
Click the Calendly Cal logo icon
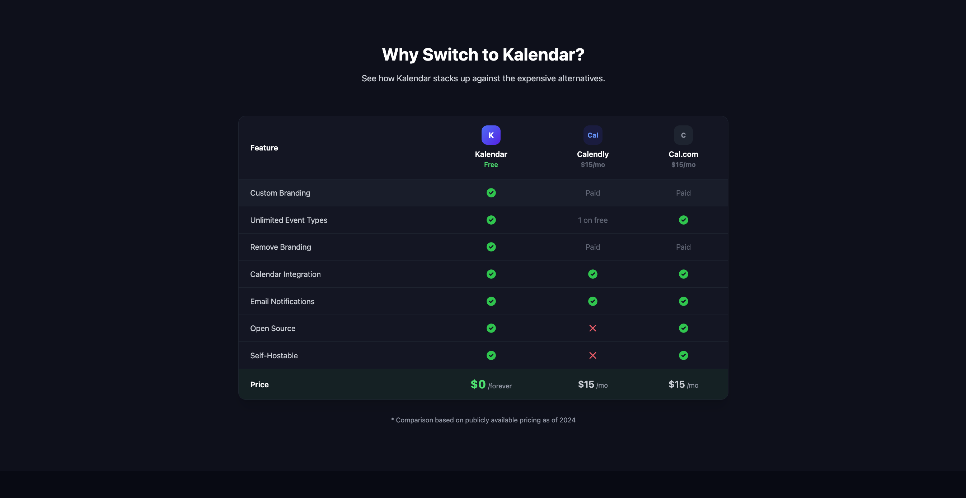tap(592, 135)
